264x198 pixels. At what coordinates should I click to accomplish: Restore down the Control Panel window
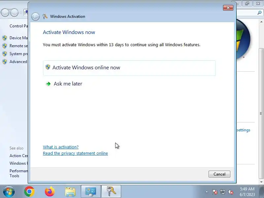coord(247,4)
